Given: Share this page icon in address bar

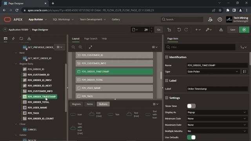Looking at the screenshot, I should [x=213, y=10].
